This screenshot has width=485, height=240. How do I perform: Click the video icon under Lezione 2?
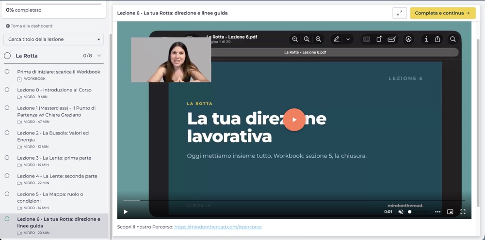point(19,147)
